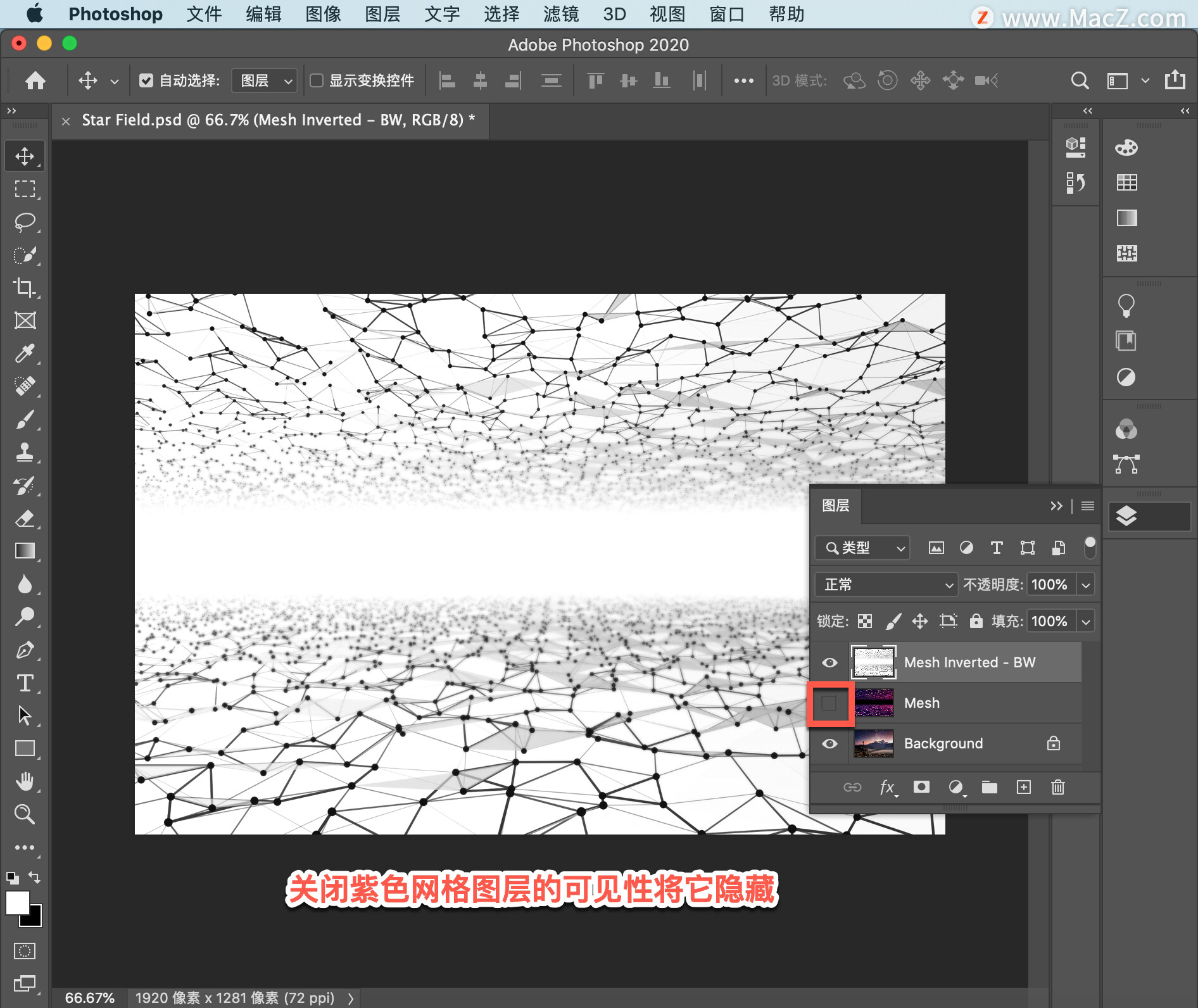
Task: Click the delete layer trash icon
Action: coord(1057,787)
